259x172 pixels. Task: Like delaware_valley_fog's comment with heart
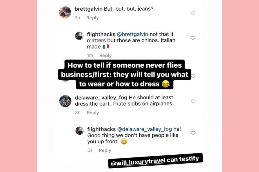tap(193, 102)
